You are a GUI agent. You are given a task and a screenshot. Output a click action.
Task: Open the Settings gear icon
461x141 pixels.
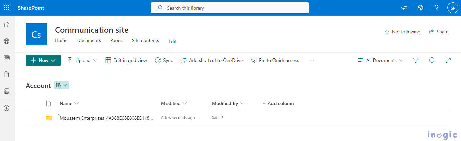tap(420, 8)
